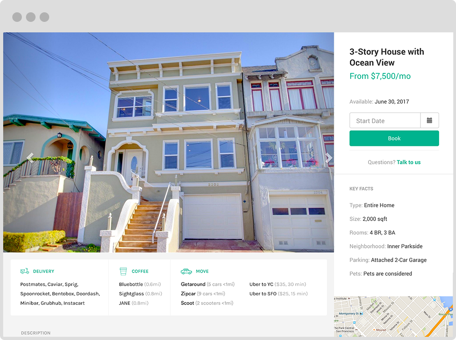Click the From $7,500/mo price text
Screen dimensions: 456x340
[x=380, y=76]
